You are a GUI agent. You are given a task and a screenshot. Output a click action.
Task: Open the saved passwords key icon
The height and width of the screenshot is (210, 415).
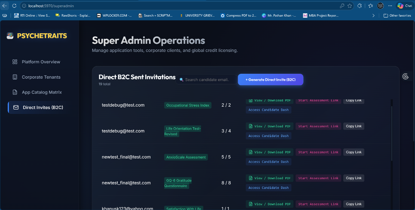click(342, 6)
